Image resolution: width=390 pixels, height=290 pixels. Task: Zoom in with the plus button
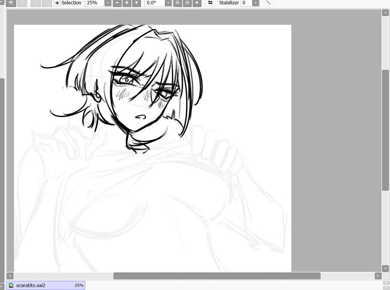coord(127,3)
